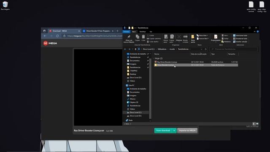The height and width of the screenshot is (152, 270).
Task: Reload the MEGA browser page
Action: point(57,36)
